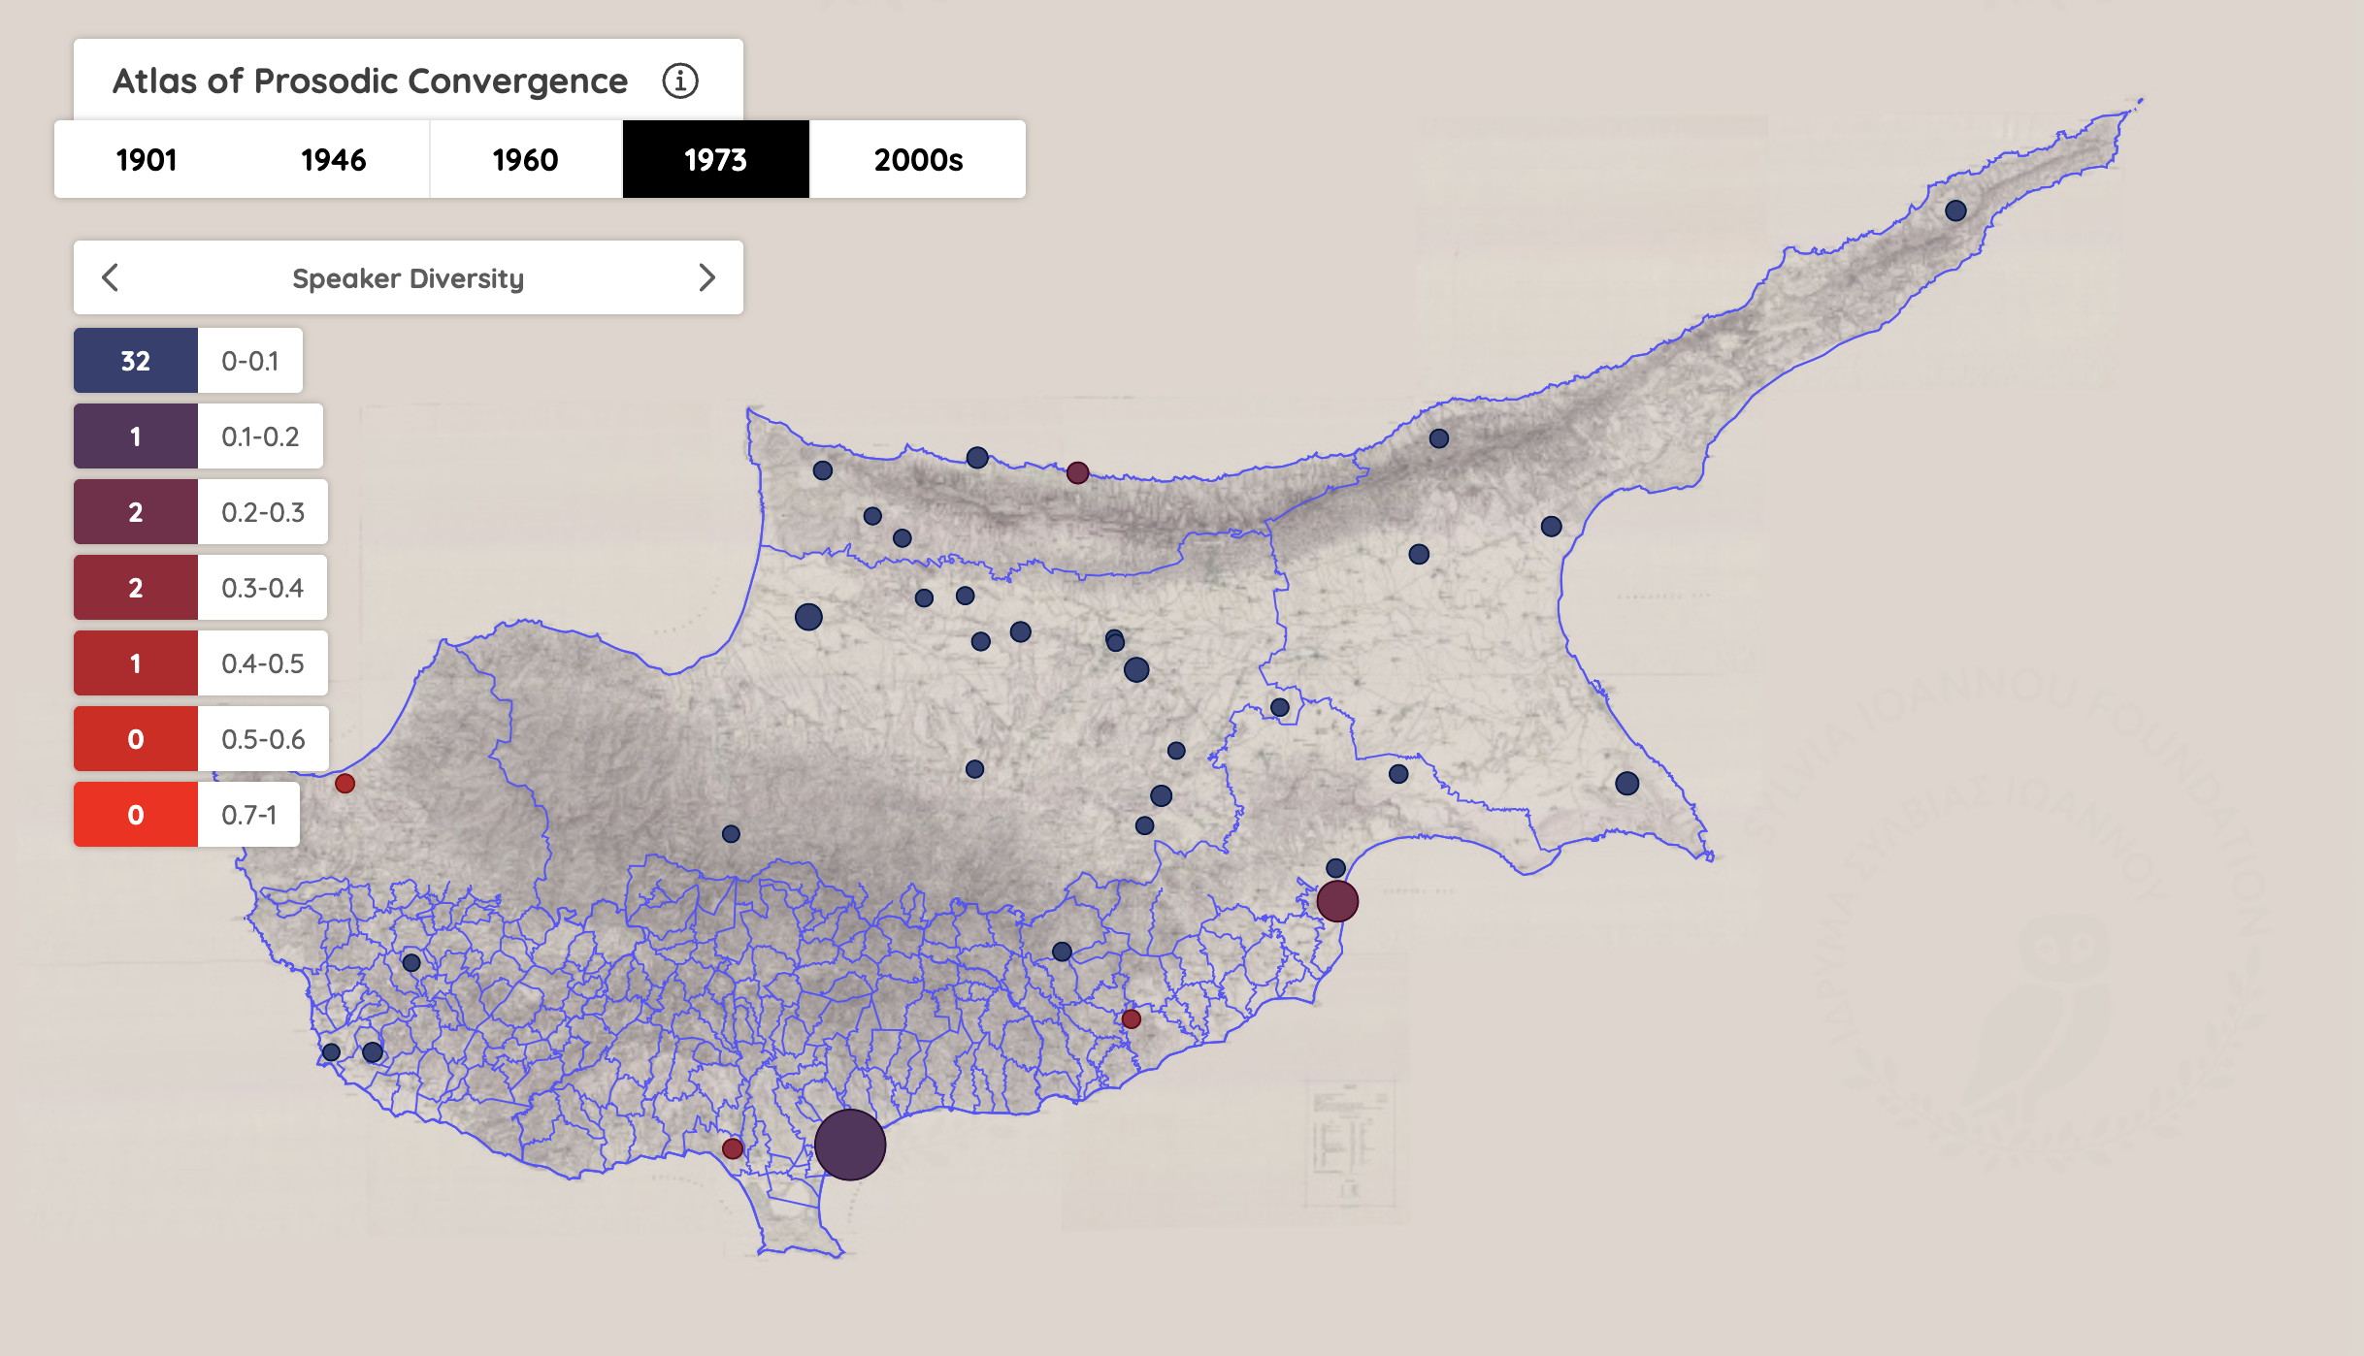Screen dimensions: 2364x1356
Task: Click the left chevron to change metric
Action: click(110, 277)
